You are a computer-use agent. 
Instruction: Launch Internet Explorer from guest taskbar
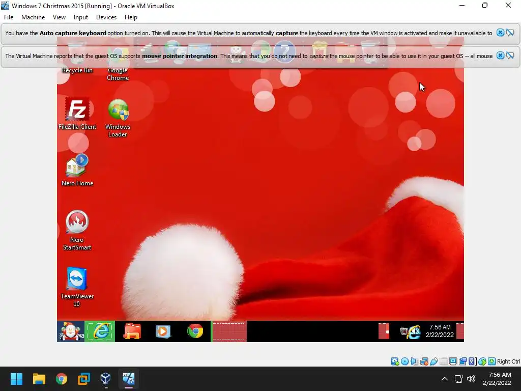[x=100, y=331]
